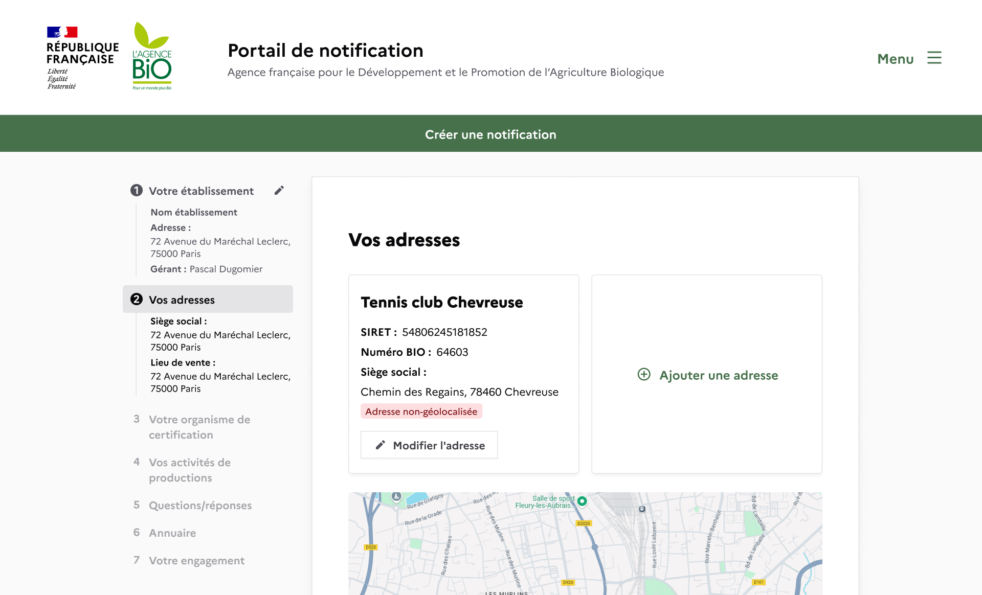Click the Salle de sport map marker

coord(582,501)
